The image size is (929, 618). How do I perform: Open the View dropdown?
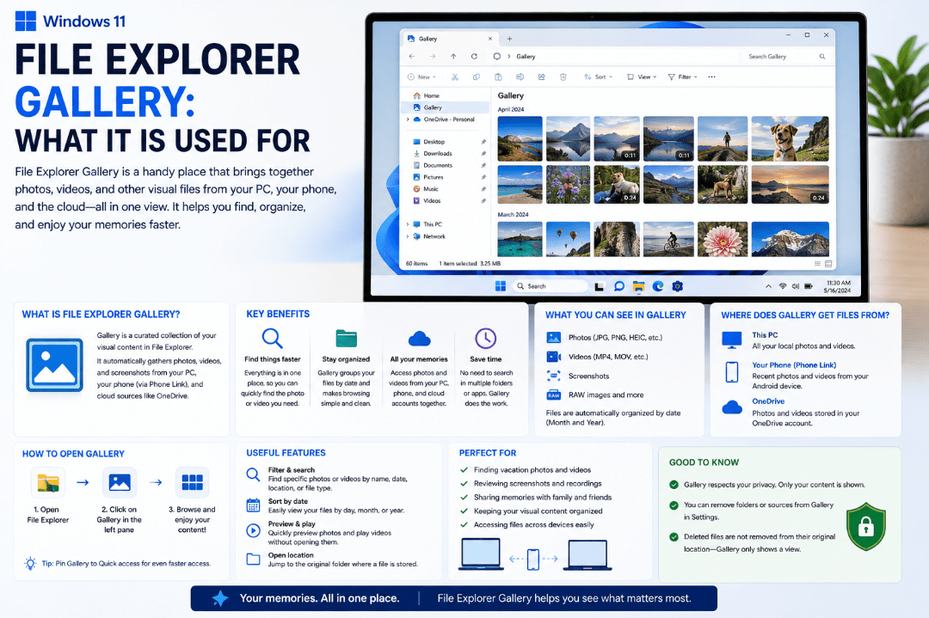coord(643,77)
